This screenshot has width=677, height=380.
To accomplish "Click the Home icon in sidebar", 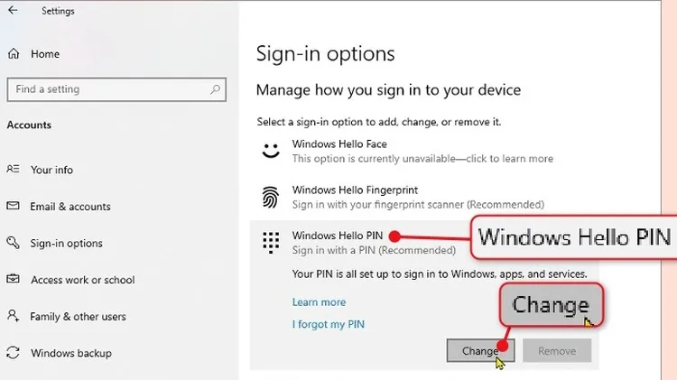I will [x=14, y=54].
